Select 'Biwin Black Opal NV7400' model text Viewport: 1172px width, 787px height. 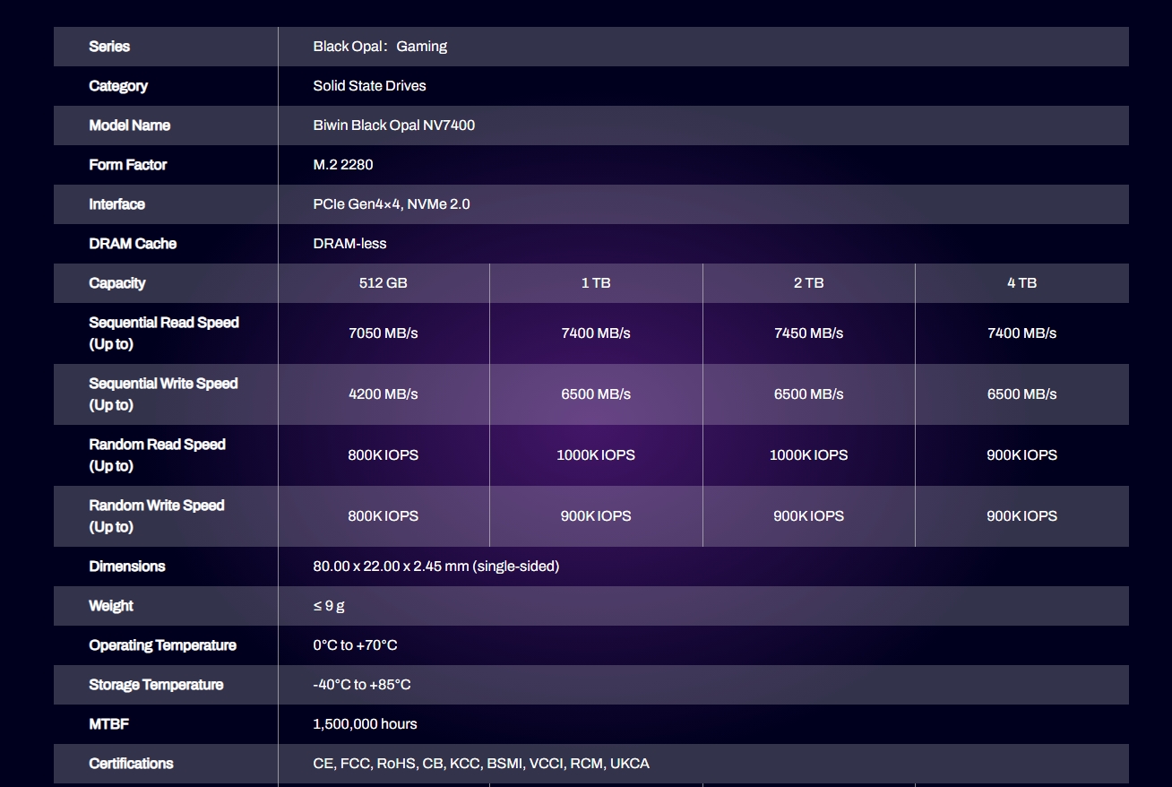click(x=394, y=125)
